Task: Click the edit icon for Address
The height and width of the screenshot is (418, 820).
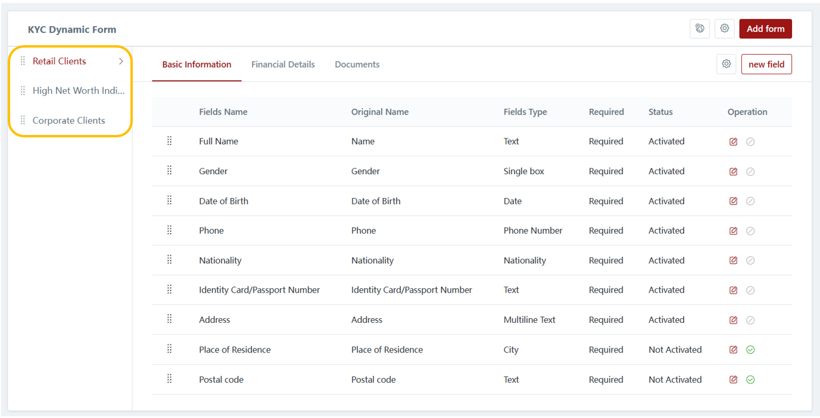Action: tap(733, 320)
